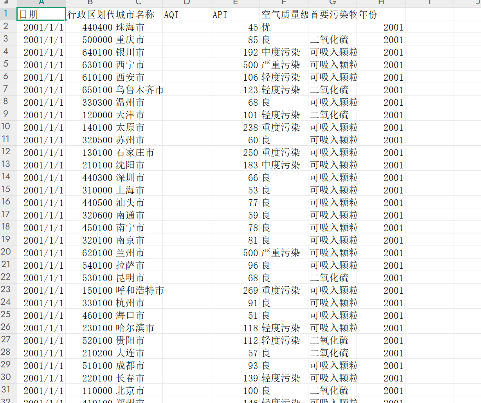Select row 1 header

(6, 14)
